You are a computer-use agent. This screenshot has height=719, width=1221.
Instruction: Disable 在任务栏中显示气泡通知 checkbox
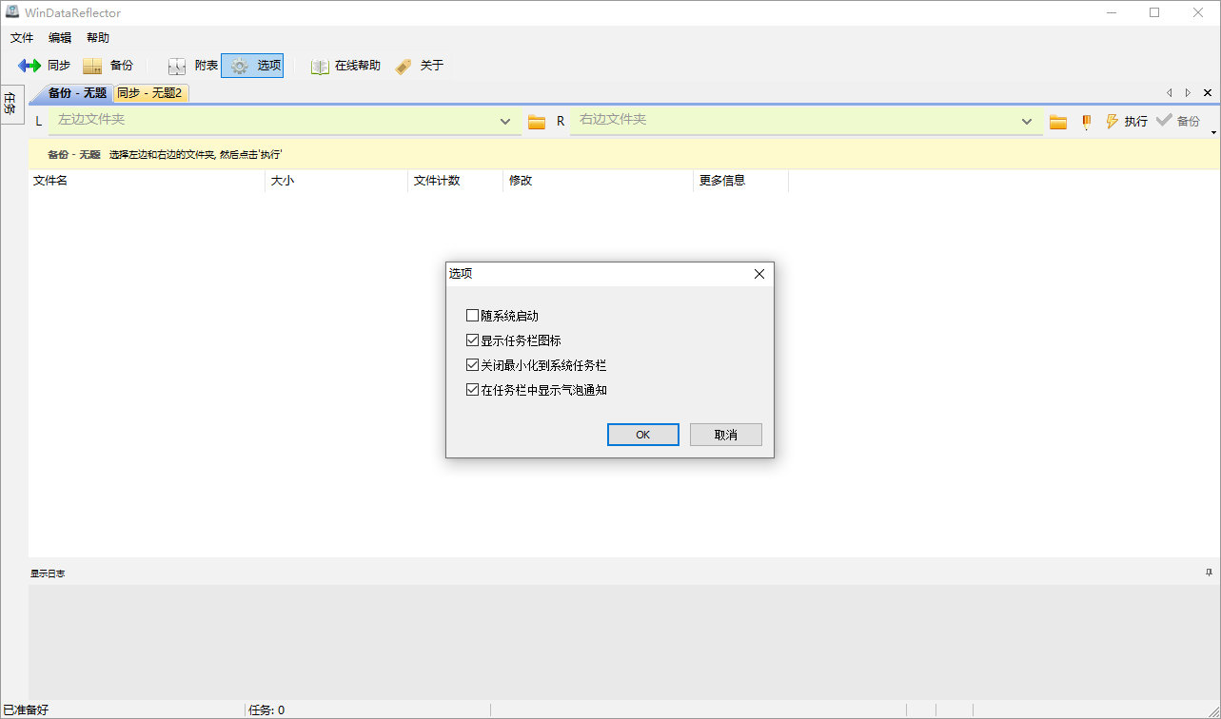click(473, 390)
